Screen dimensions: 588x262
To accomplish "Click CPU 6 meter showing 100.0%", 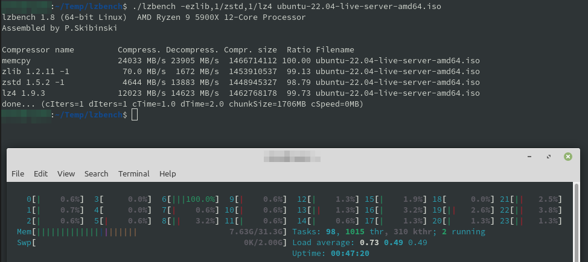I will point(191,199).
